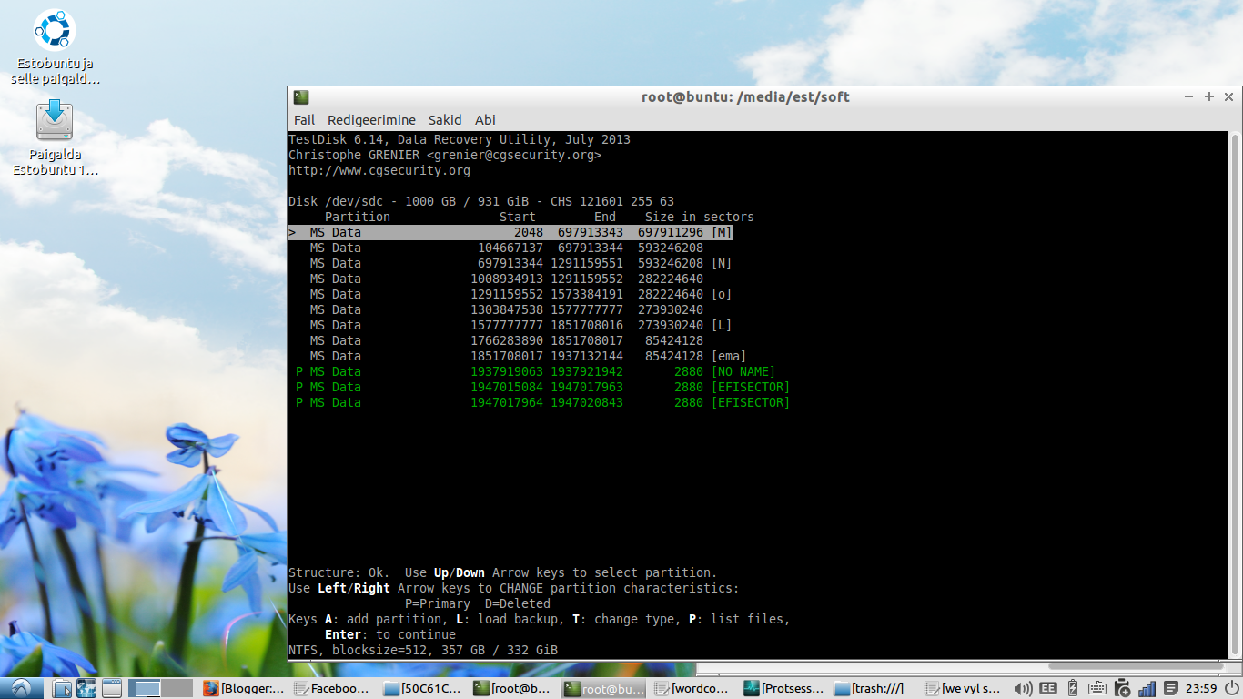Switch to the first workspace in pager
Viewport: 1243px width, 699px height.
coord(144,688)
